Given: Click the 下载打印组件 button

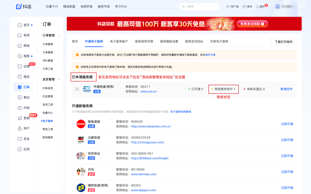Looking at the screenshot, I should [x=283, y=42].
